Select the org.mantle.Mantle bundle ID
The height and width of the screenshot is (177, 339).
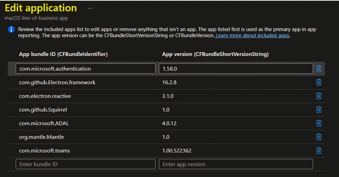(41, 137)
